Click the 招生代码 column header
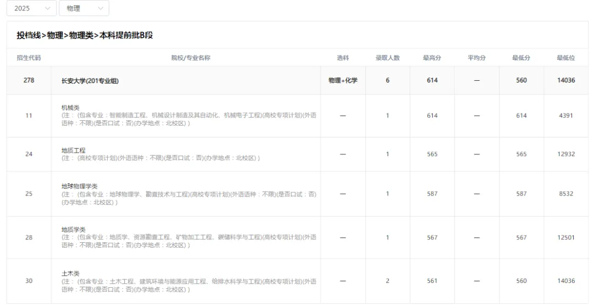Viewport: 594px width, 307px height. 29,58
